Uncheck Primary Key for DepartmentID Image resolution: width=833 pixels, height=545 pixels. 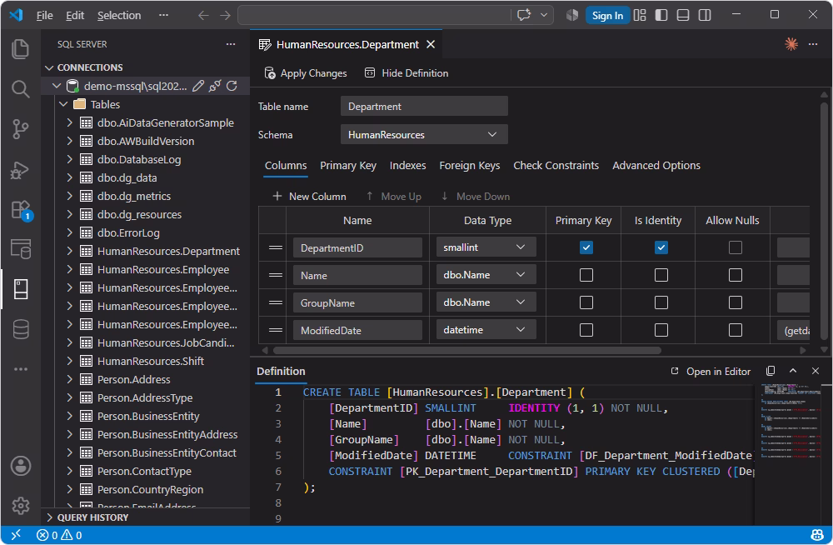click(x=586, y=247)
